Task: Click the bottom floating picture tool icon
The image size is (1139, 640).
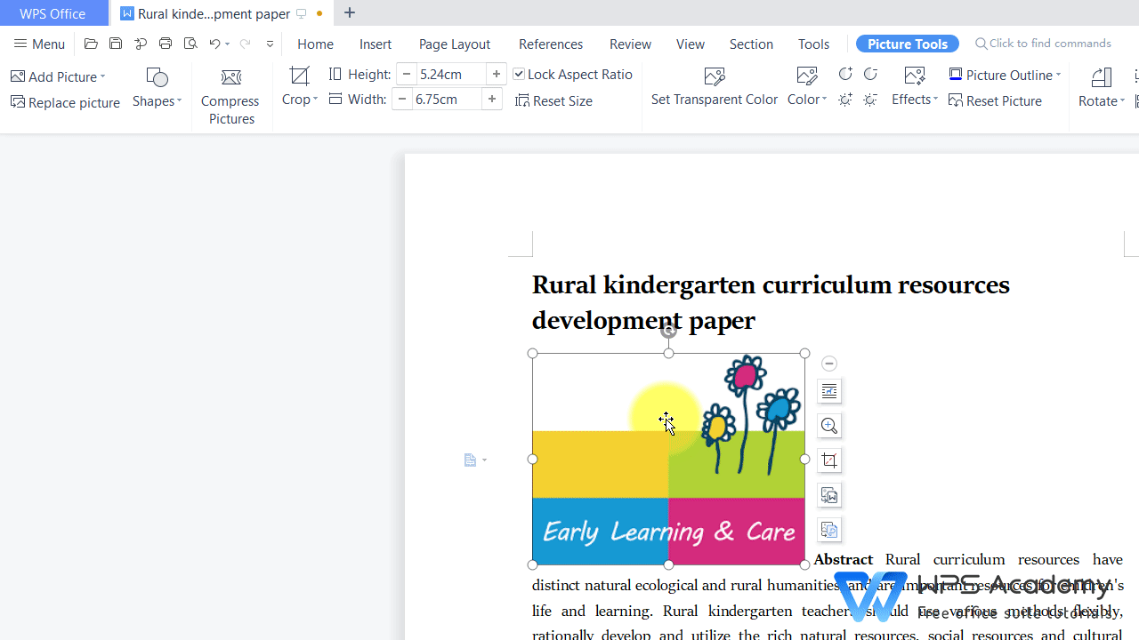Action: [829, 530]
